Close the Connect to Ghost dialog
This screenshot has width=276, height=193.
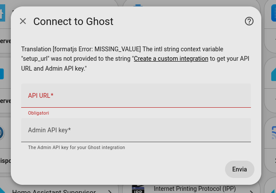tap(23, 21)
